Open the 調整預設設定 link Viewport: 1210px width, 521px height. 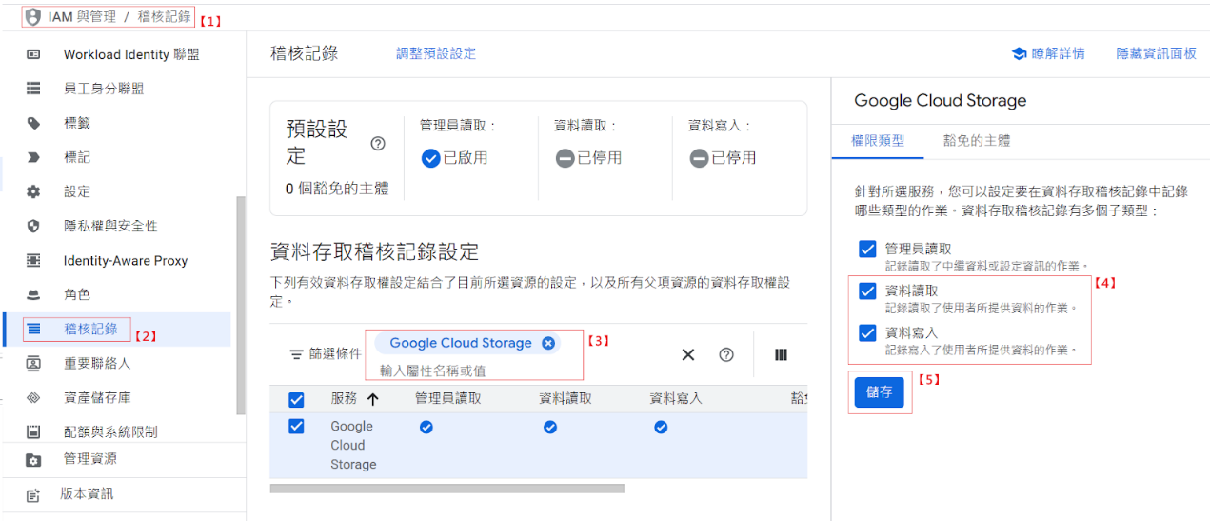pos(436,53)
